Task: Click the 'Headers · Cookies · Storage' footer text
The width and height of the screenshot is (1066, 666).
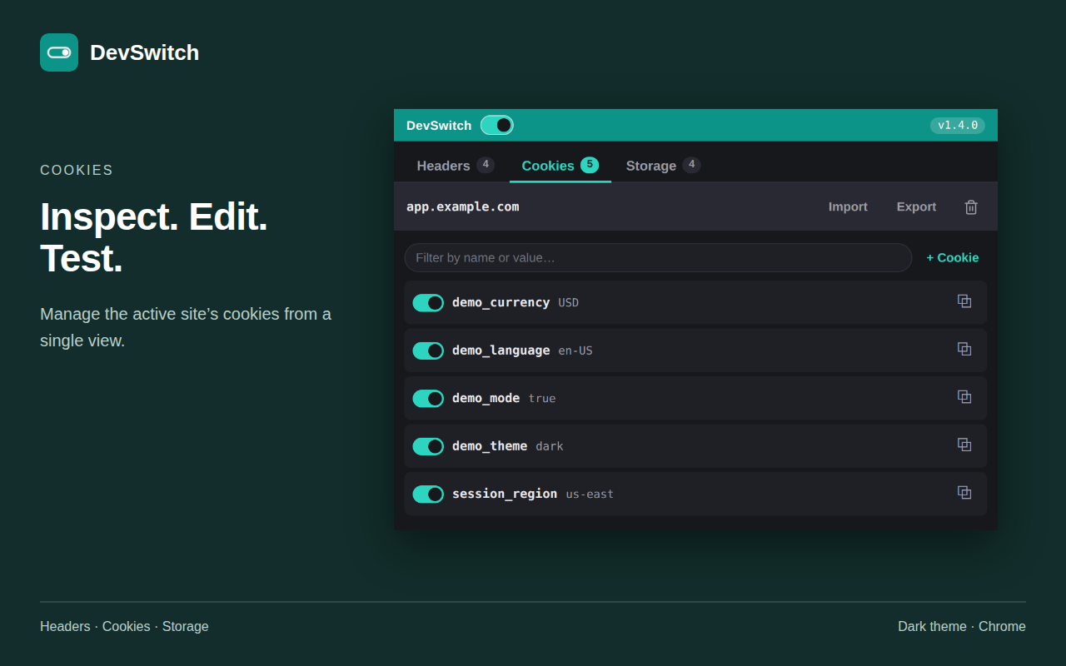Action: click(124, 626)
